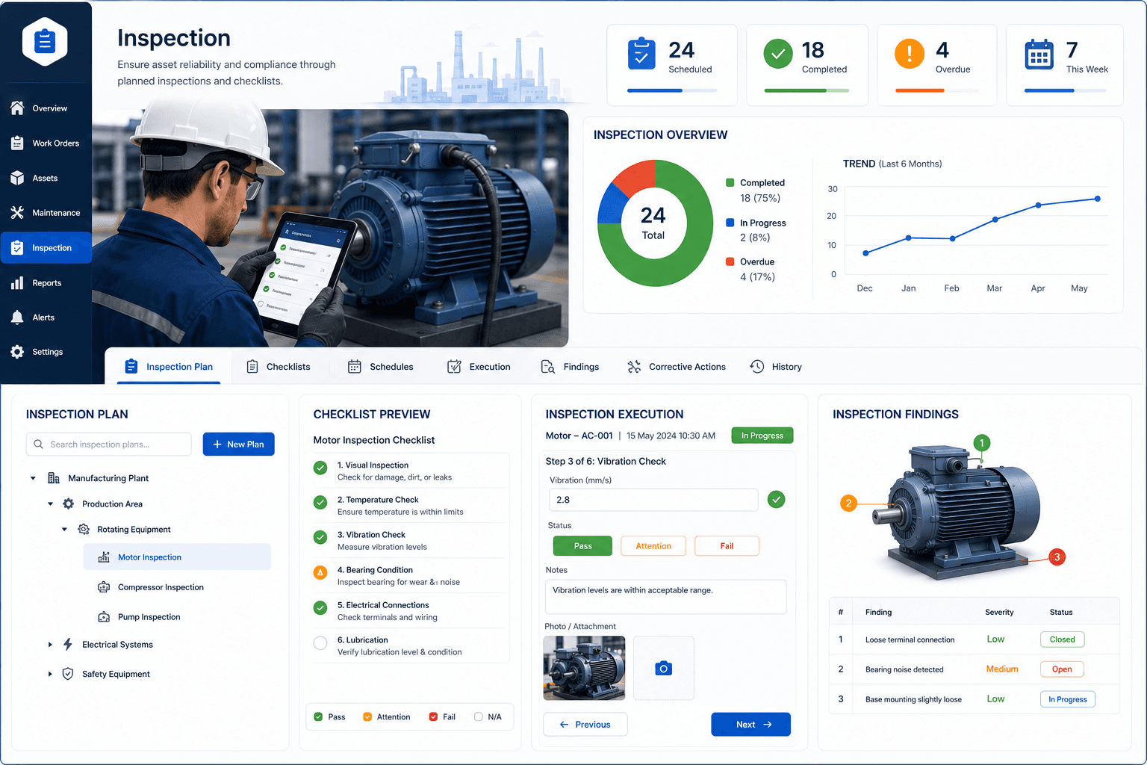
Task: Click the Settings gear icon in sidebar
Action: point(17,352)
